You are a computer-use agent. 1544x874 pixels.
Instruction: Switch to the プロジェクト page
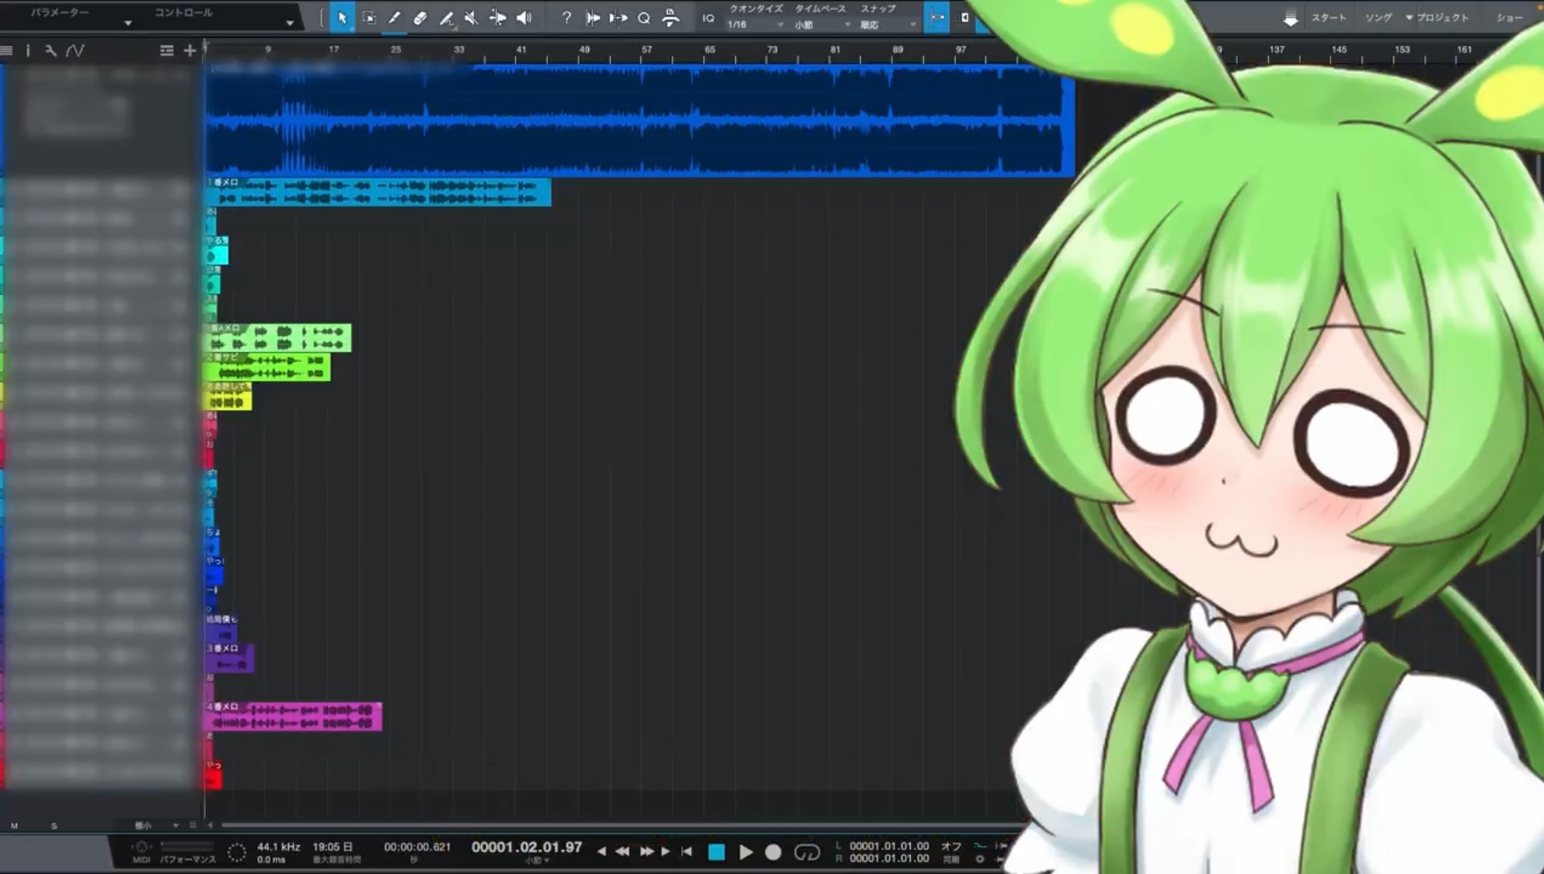[1441, 17]
